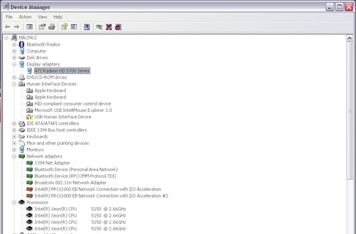The height and width of the screenshot is (234, 356).
Task: Click the Update Driver toolbar icon
Action: (99, 27)
